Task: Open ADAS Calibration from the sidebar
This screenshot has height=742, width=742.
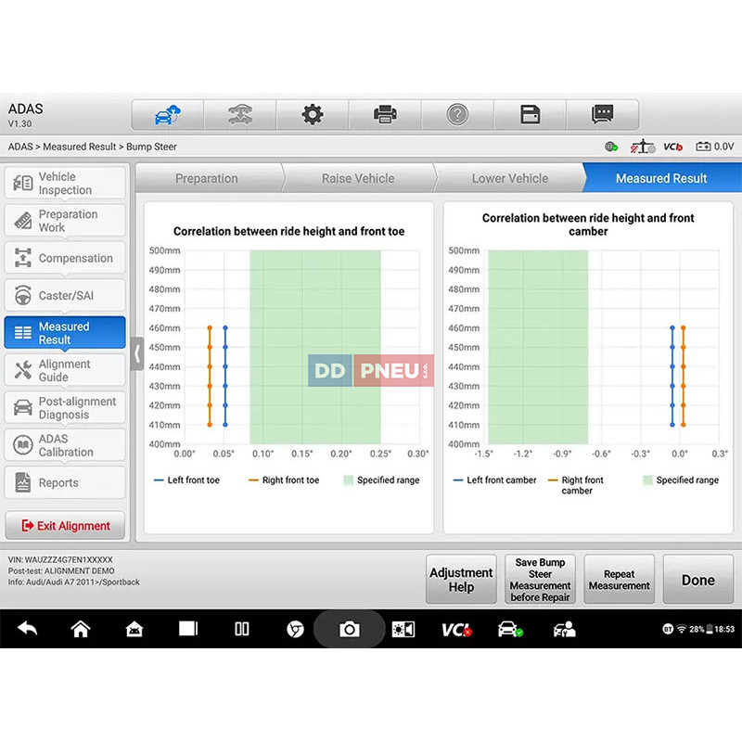Action: pyautogui.click(x=65, y=445)
